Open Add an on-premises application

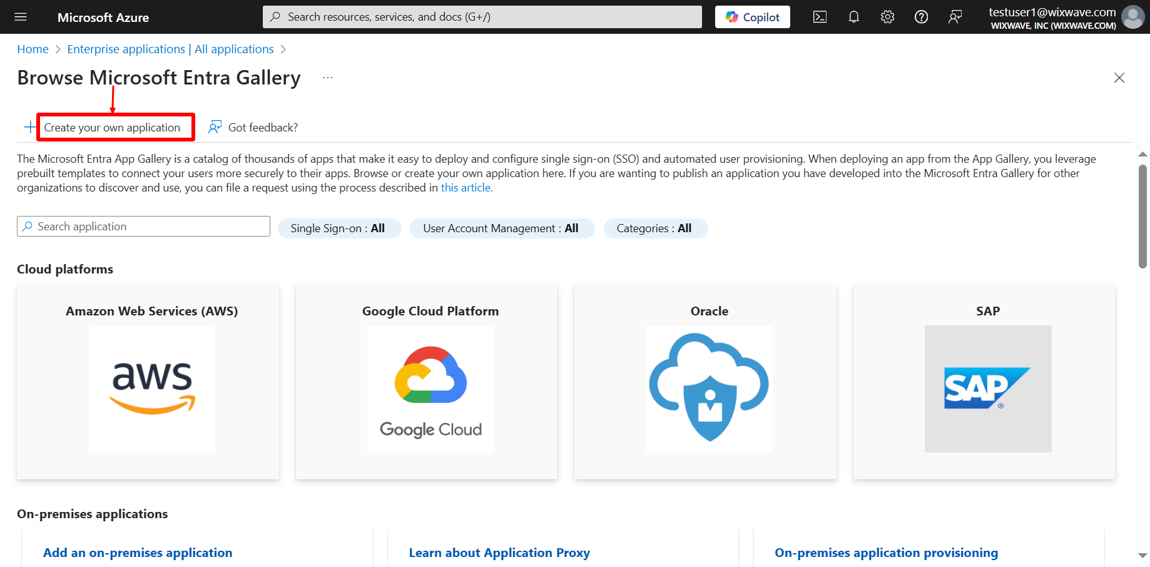[x=138, y=553]
